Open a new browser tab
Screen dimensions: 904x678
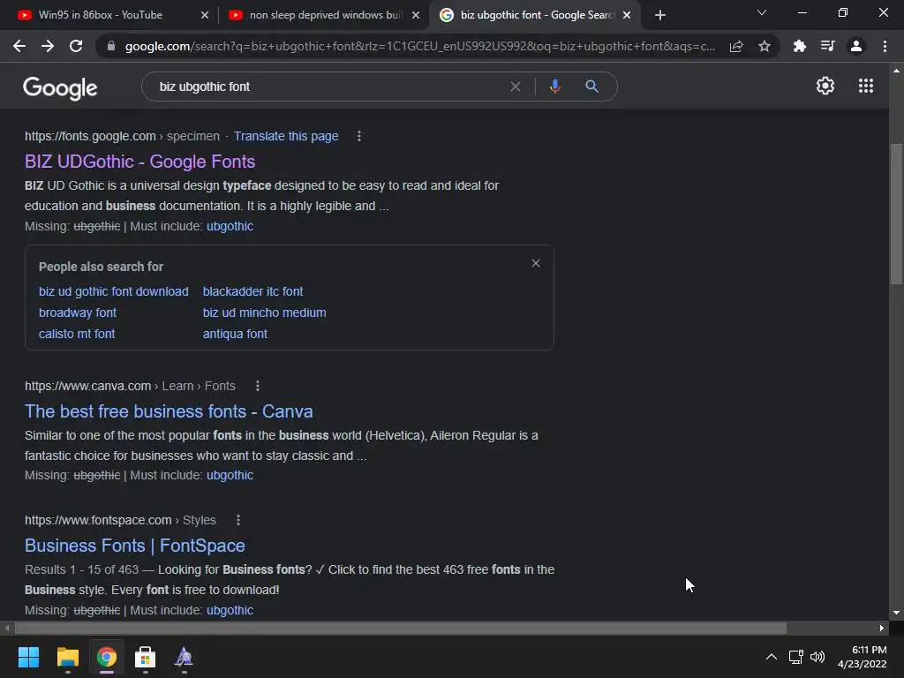pos(660,15)
